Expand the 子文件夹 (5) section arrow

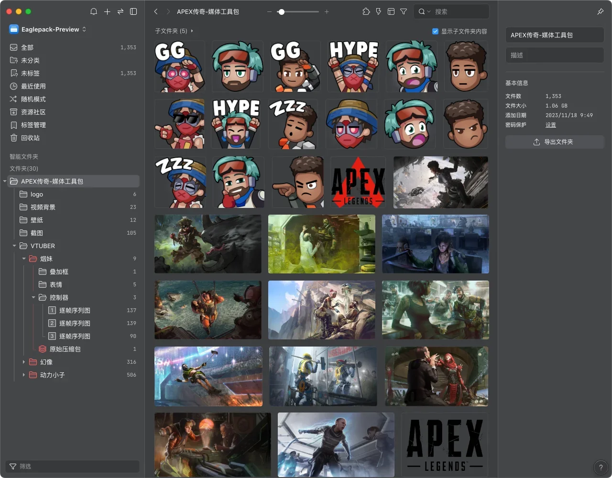tap(192, 31)
